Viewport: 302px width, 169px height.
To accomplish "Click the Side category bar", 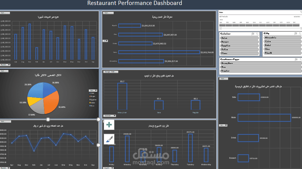I will point(249,97).
